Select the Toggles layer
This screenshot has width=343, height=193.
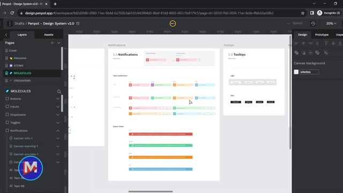click(x=15, y=123)
